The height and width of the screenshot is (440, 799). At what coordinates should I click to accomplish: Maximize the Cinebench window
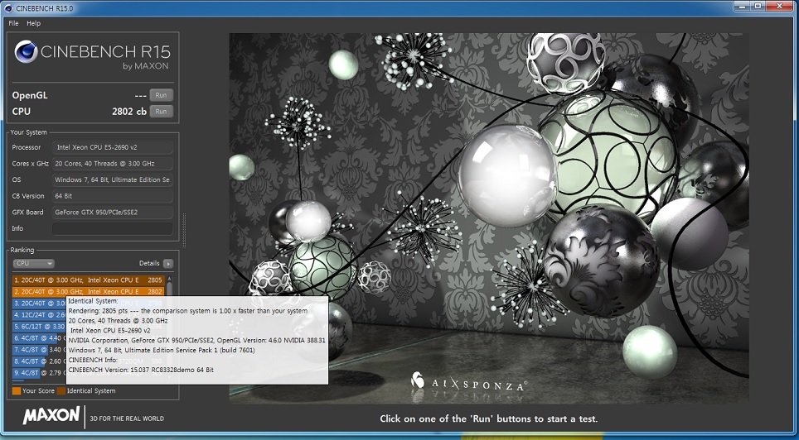tap(758, 6)
